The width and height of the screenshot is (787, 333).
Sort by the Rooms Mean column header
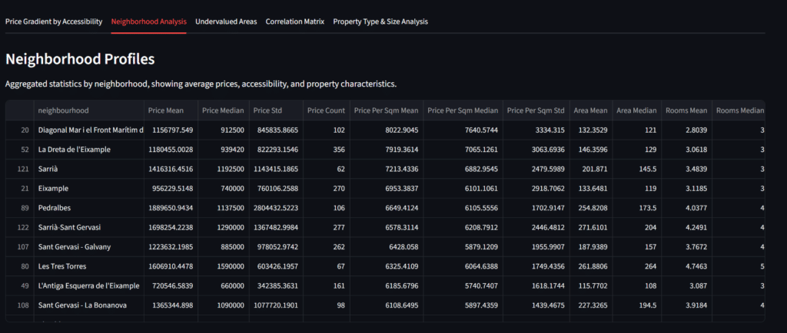point(686,110)
